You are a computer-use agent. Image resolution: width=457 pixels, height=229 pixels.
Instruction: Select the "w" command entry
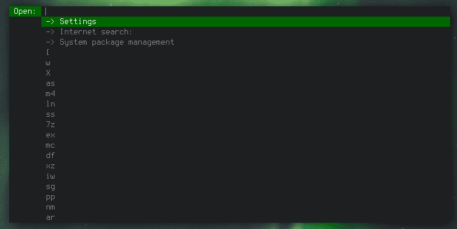point(246,63)
